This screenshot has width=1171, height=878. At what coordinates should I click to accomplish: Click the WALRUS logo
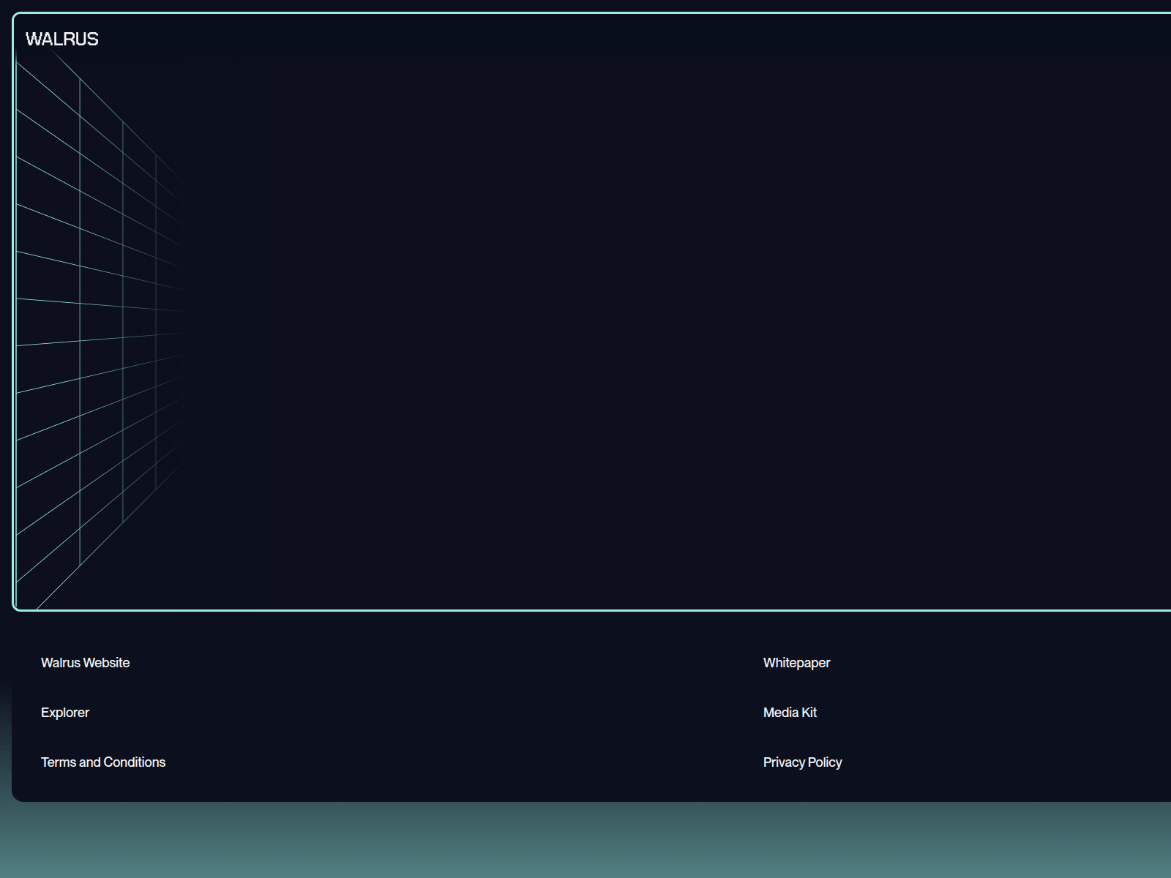(x=62, y=40)
